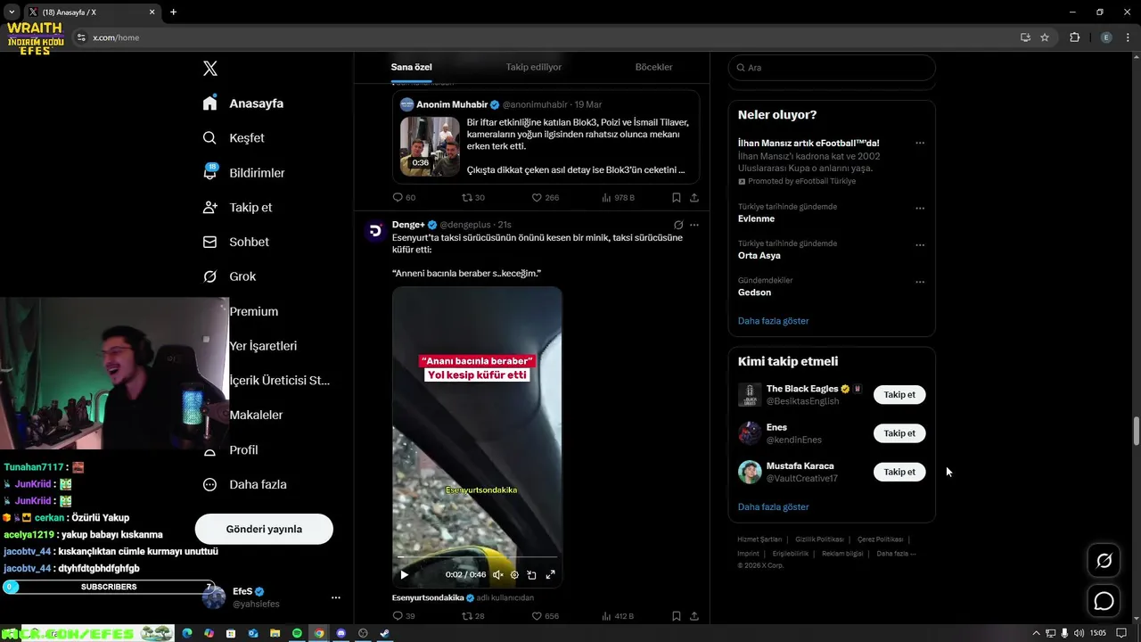Open options for Orta Asya trend
This screenshot has height=642, width=1141.
click(x=920, y=245)
